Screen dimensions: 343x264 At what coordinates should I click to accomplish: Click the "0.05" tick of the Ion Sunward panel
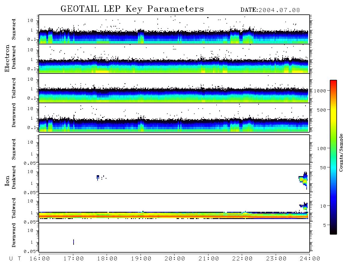(30, 163)
